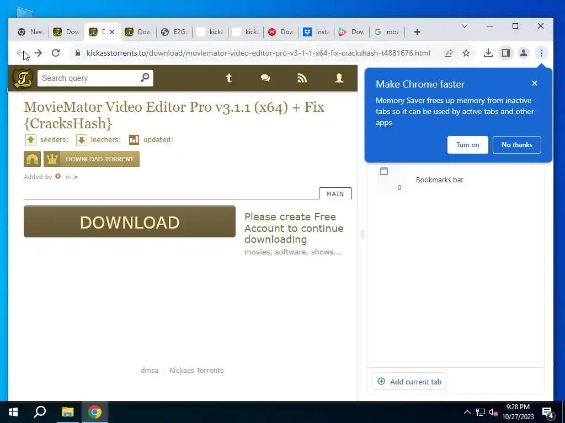Open the Windows Start menu
This screenshot has width=565, height=423.
point(13,412)
